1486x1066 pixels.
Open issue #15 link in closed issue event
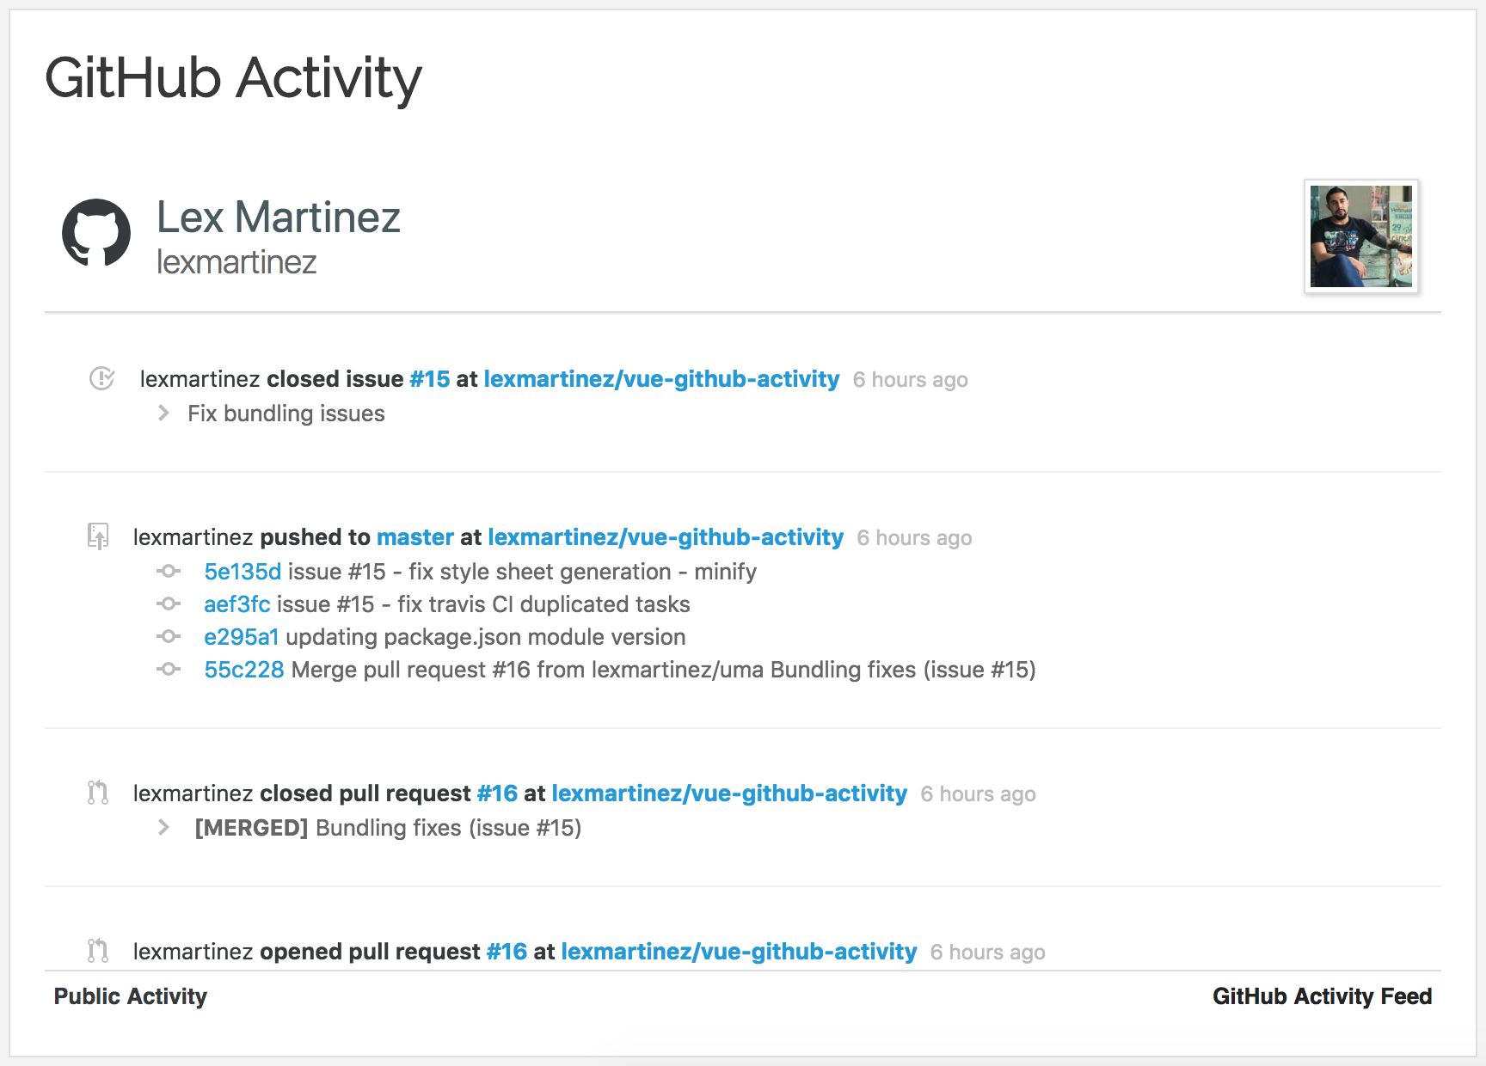[x=429, y=379]
